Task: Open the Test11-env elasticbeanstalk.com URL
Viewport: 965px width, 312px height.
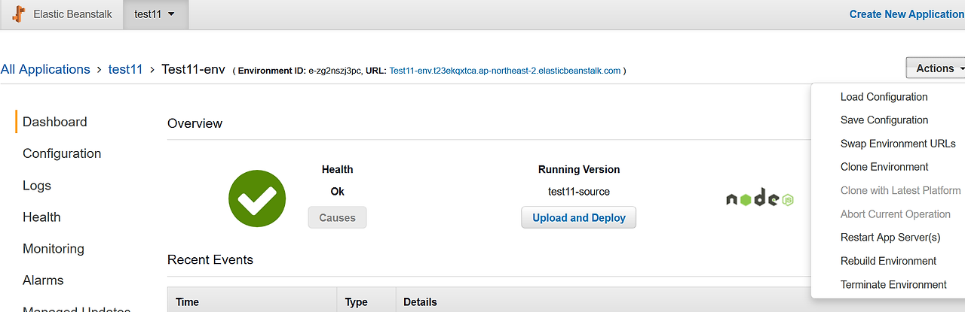Action: point(505,71)
